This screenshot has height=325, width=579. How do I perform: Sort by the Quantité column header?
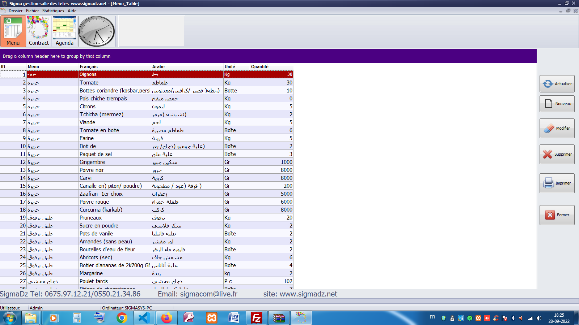[x=260, y=67]
